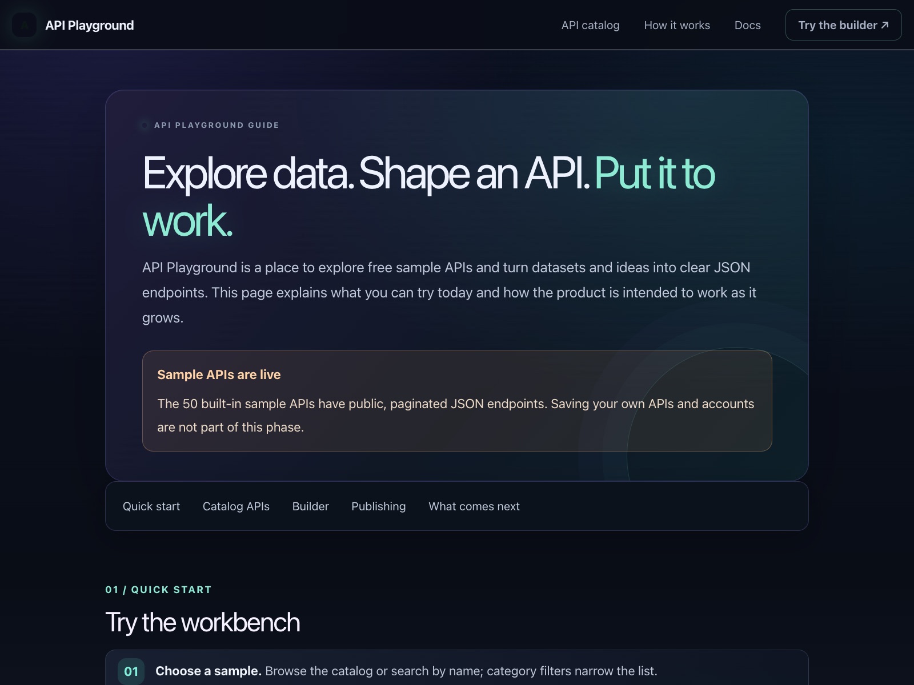
Task: Click the Sample APIs are live heading
Action: pos(219,374)
